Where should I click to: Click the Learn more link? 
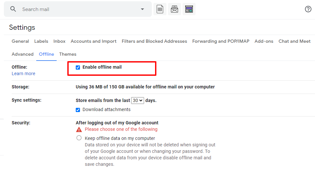pyautogui.click(x=23, y=74)
